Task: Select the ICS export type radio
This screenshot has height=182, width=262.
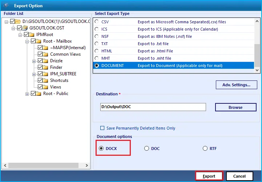Action: (x=97, y=29)
